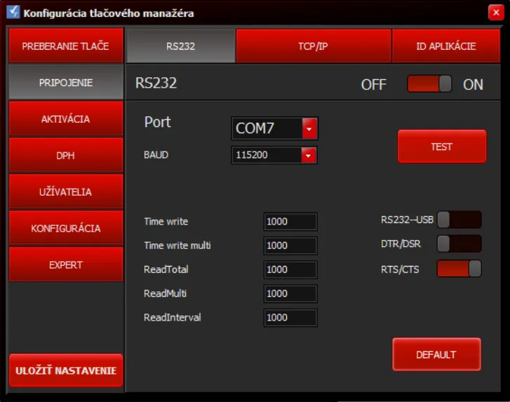Focus the ReadInterval field
Viewport: 510px width, 402px height.
[x=290, y=318]
